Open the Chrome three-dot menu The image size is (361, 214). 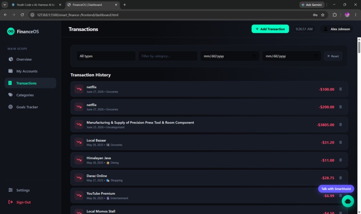click(x=356, y=15)
